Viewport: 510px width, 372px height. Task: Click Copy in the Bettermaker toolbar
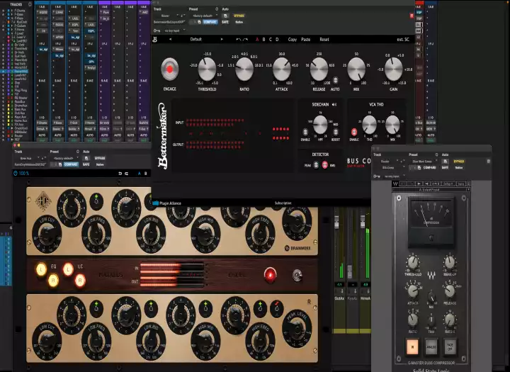coord(293,40)
